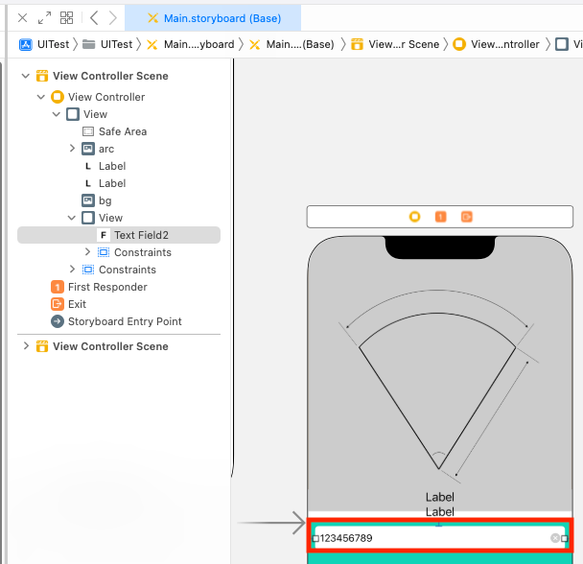Go back with the left chevron
Image resolution: width=583 pixels, height=564 pixels.
[x=94, y=17]
